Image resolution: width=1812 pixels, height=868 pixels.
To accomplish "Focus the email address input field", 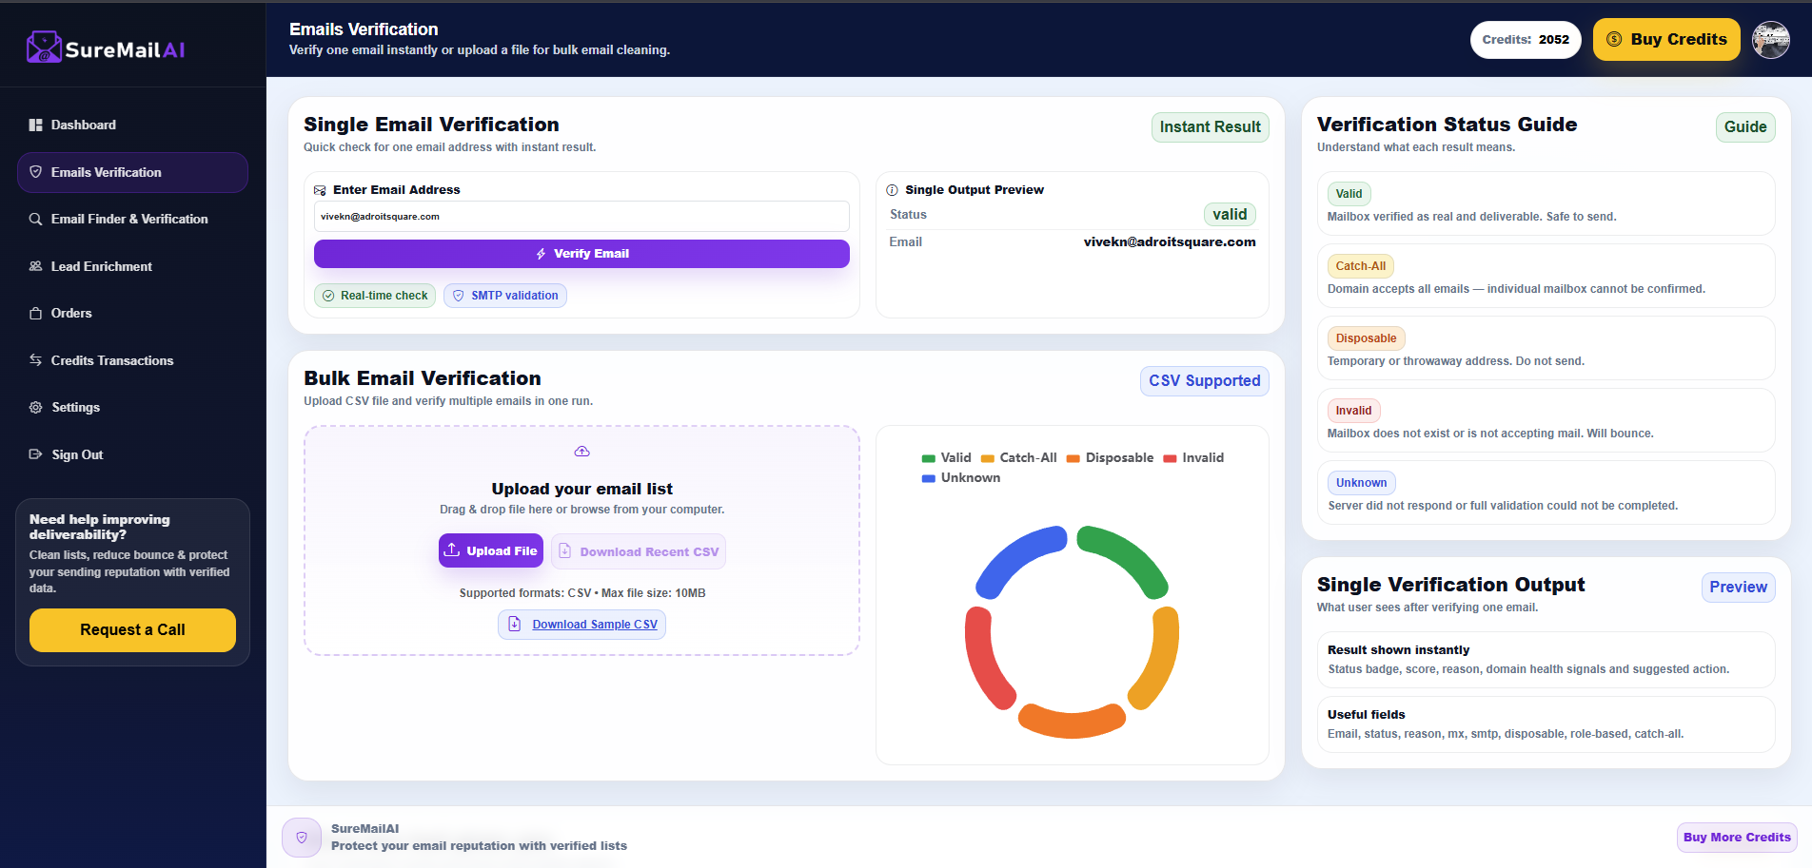I will [581, 217].
